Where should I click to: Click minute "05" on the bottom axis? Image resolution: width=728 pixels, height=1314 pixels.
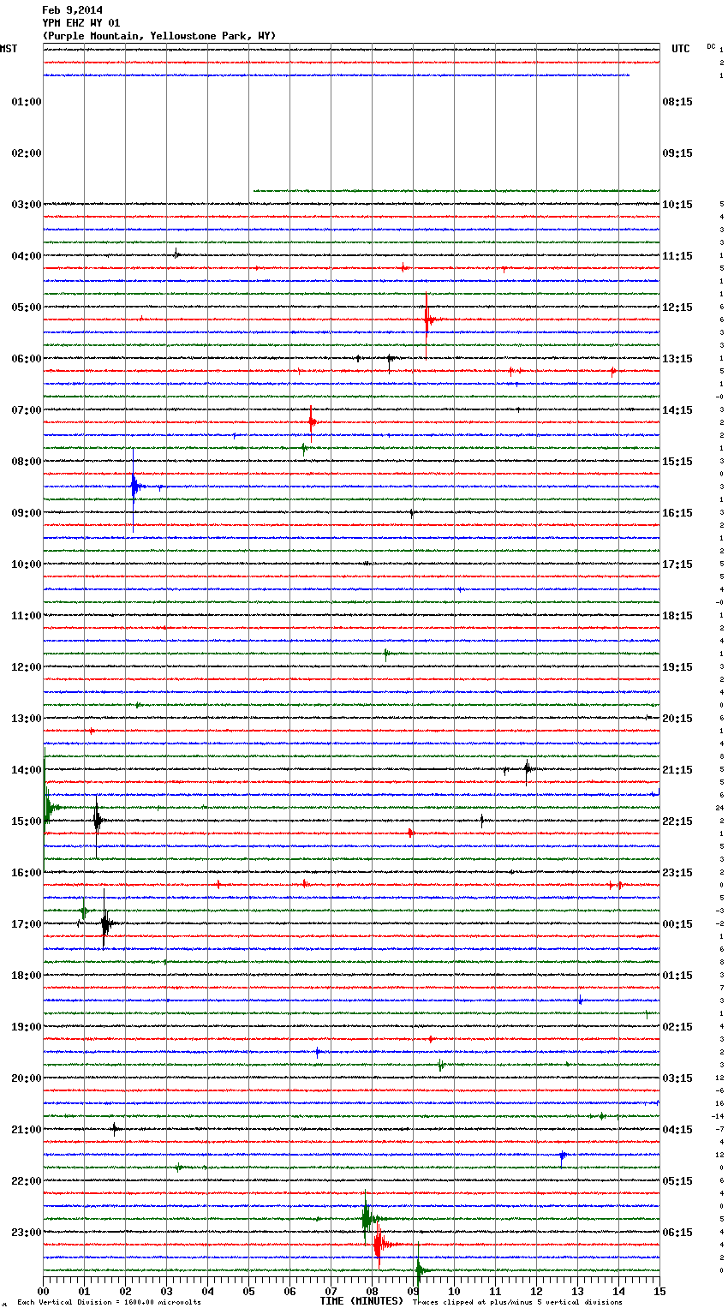248,1291
